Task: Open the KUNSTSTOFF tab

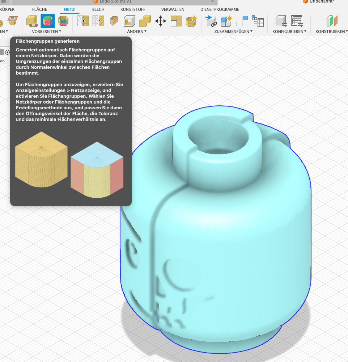Action: pyautogui.click(x=131, y=9)
